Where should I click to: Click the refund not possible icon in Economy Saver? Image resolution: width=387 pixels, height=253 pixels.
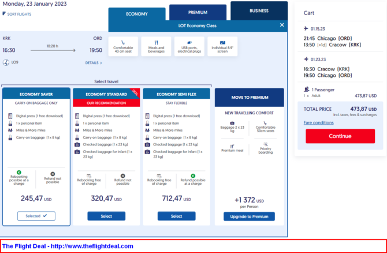pos(53,174)
